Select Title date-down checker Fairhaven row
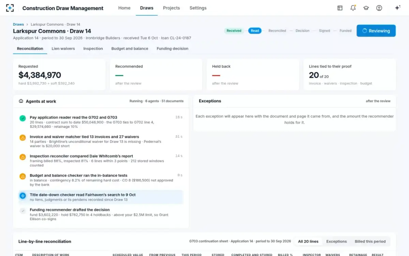The height and width of the screenshot is (256, 409). click(101, 197)
